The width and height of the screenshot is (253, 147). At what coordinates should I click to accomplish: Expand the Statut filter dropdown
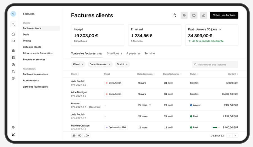122,64
